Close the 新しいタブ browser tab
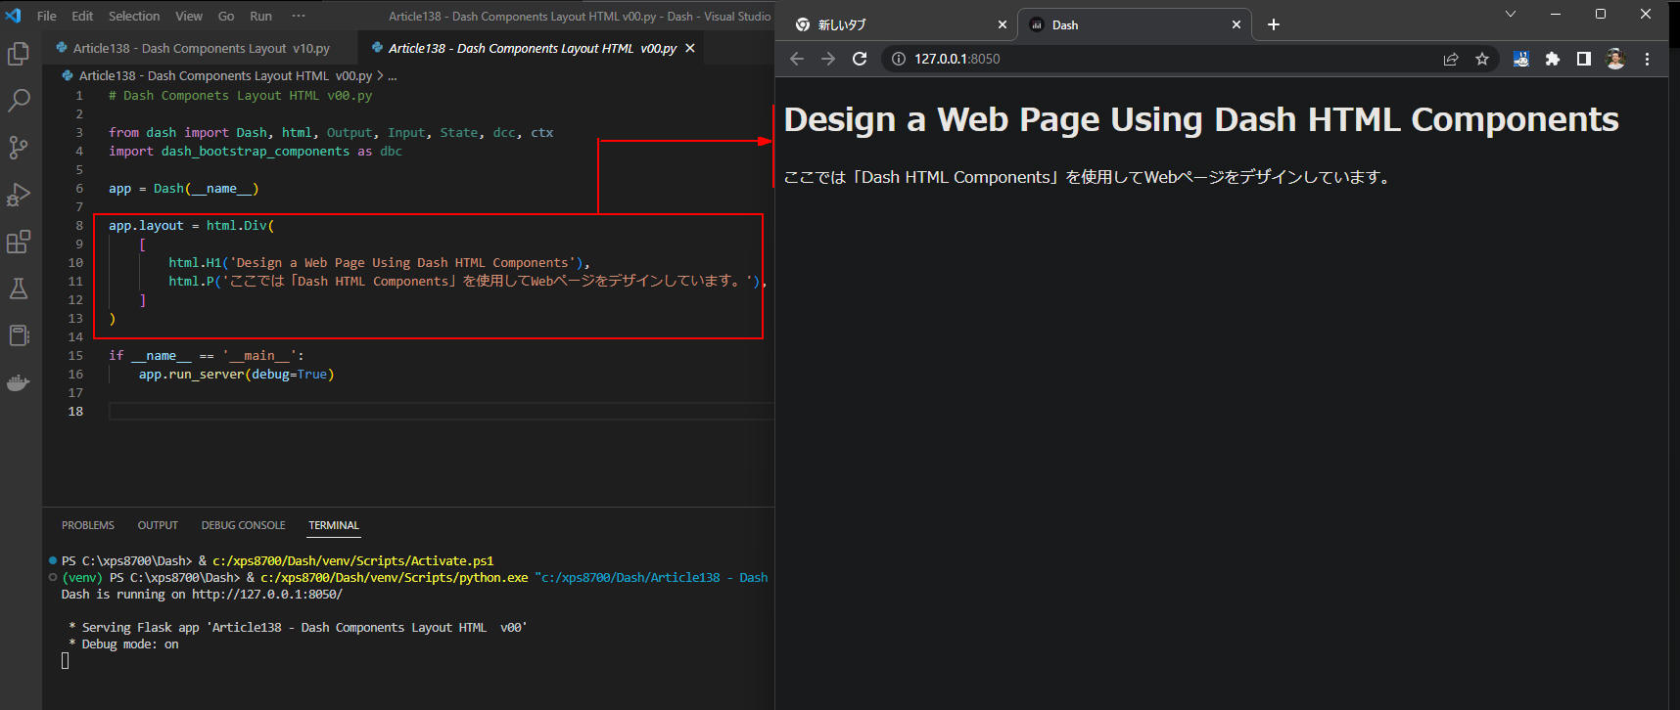This screenshot has width=1680, height=710. pyautogui.click(x=1002, y=24)
